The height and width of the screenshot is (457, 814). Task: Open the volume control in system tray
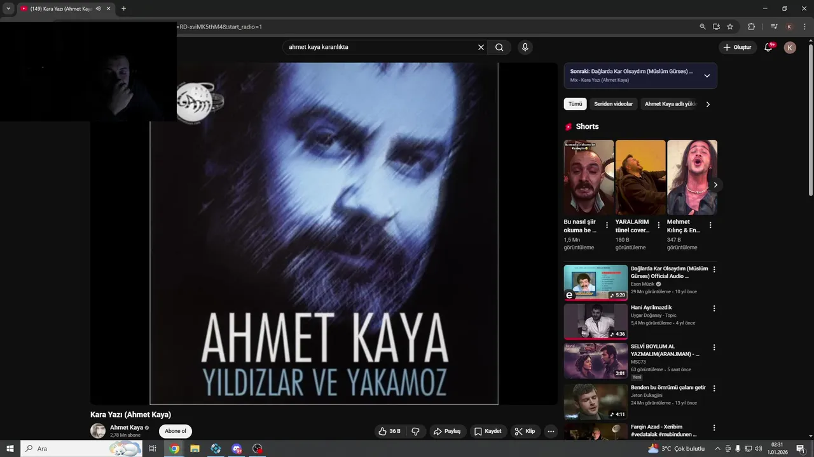(758, 449)
